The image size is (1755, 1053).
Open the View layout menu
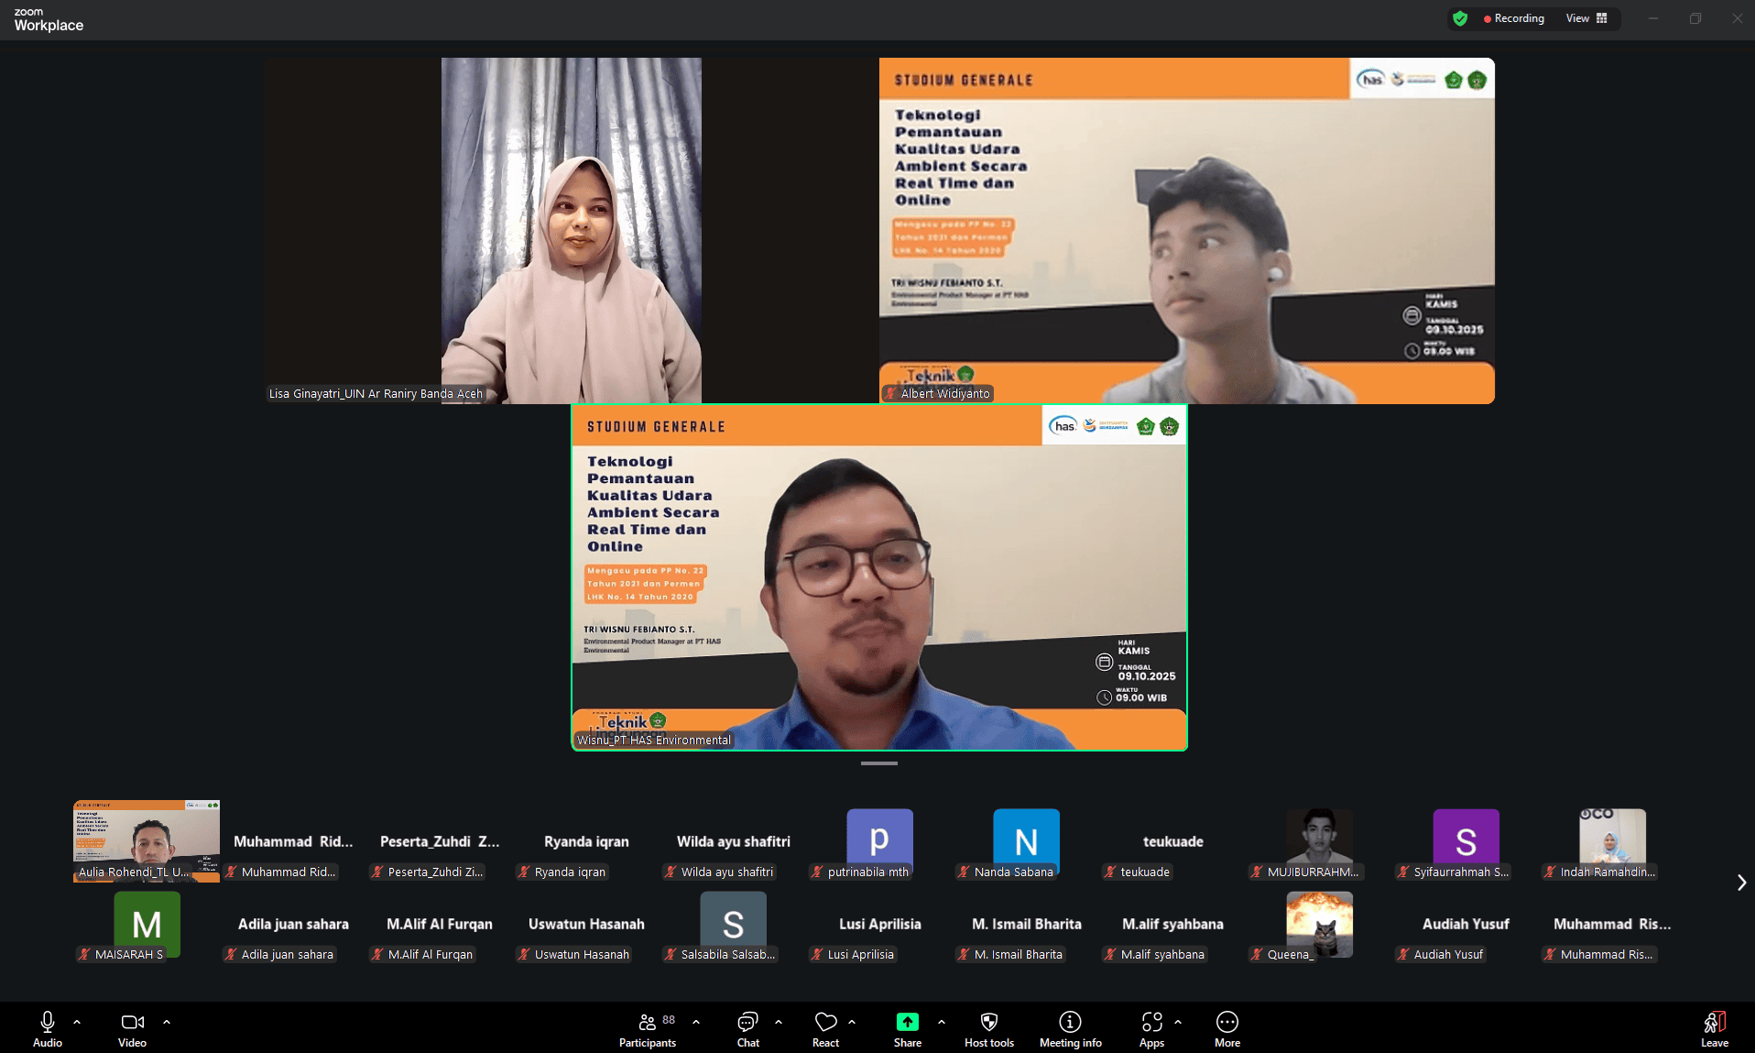[x=1586, y=18]
